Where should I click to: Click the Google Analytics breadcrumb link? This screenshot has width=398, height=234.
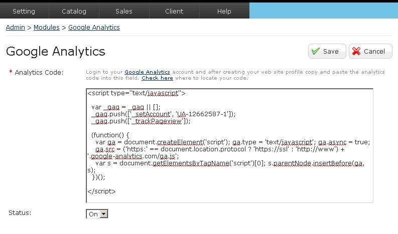point(94,28)
